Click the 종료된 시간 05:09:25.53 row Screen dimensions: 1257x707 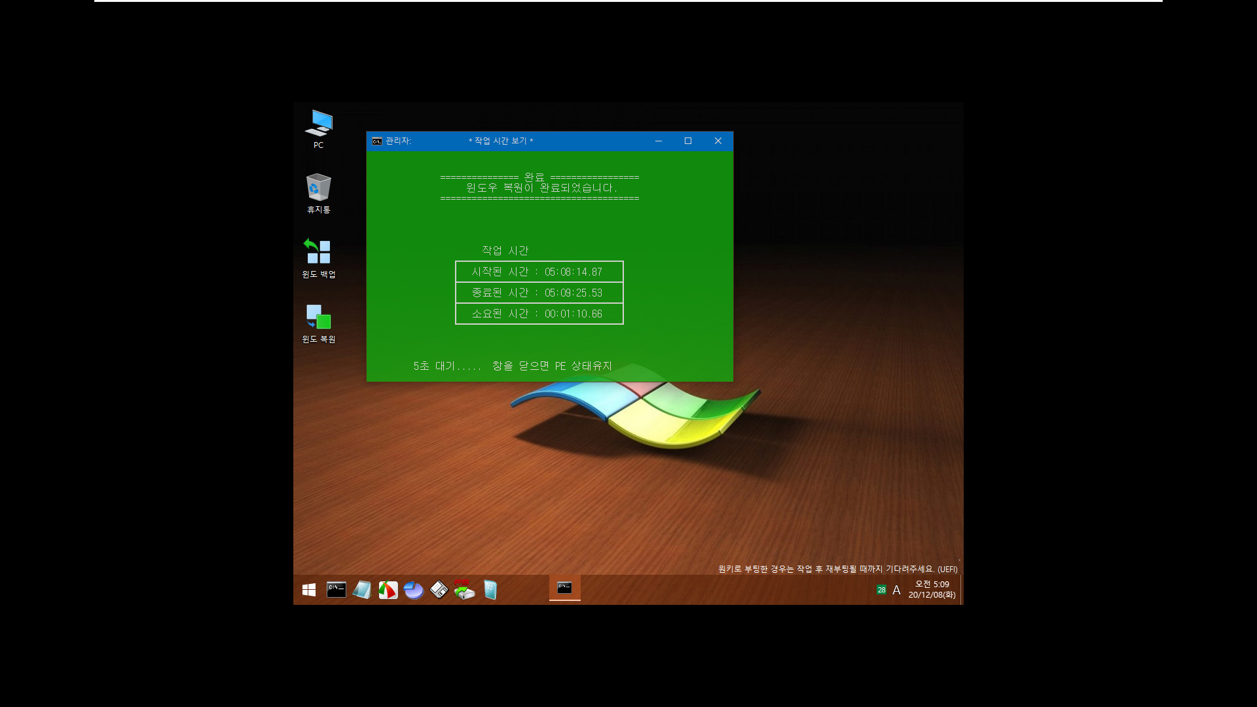[539, 293]
